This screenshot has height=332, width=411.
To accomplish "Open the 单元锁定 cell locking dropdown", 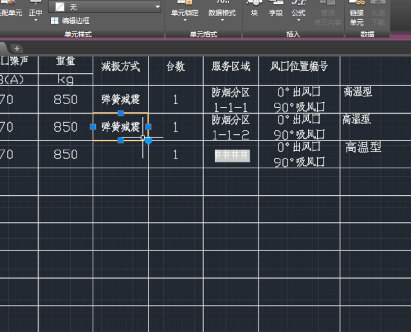I will (185, 11).
